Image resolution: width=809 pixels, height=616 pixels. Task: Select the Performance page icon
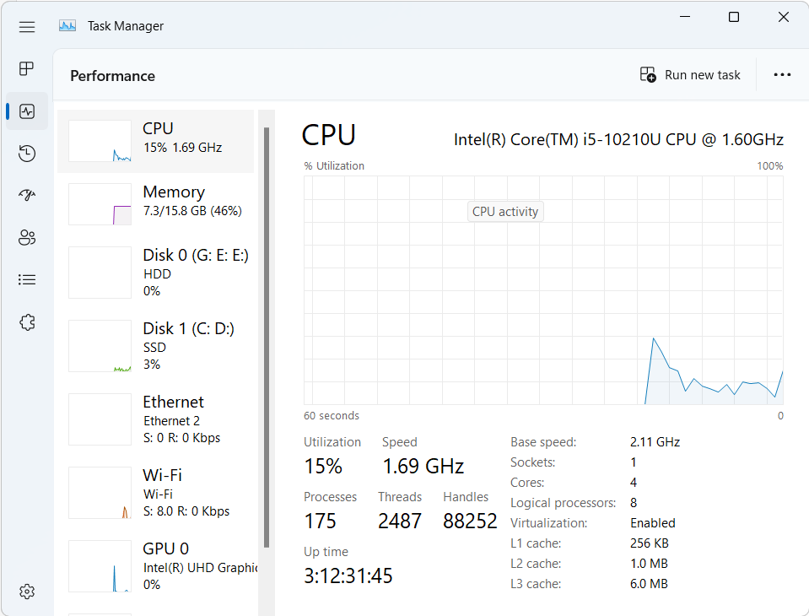click(x=27, y=111)
